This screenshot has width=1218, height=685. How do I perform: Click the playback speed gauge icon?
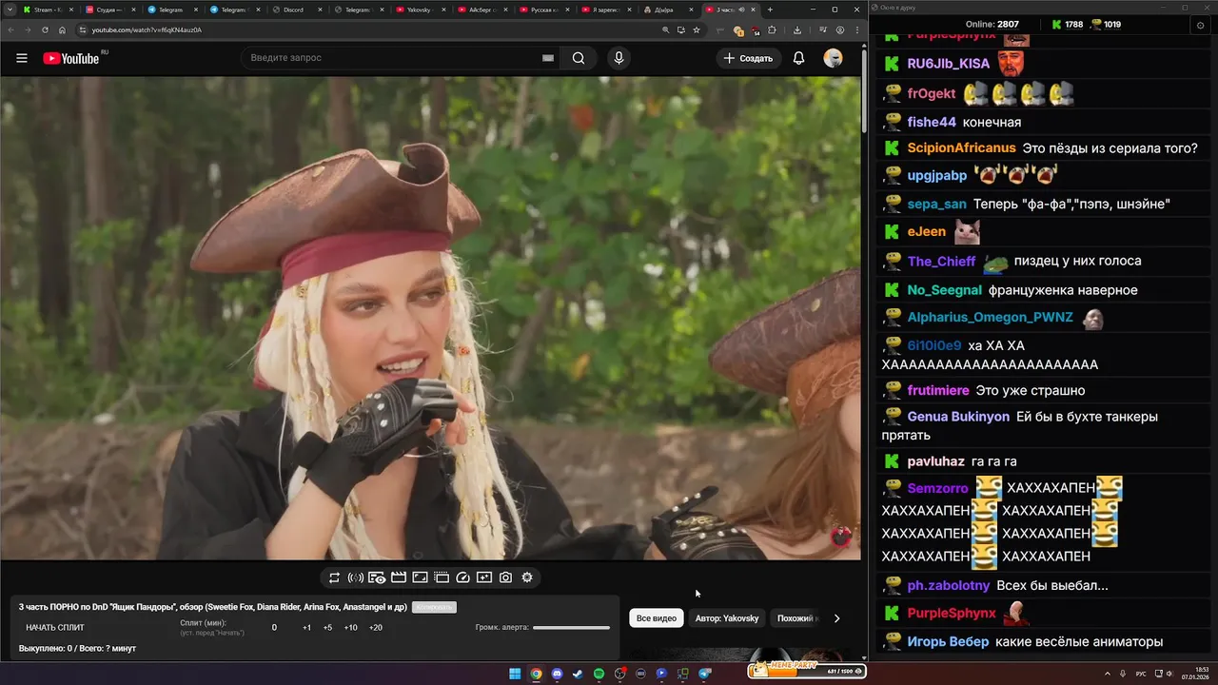click(x=463, y=577)
